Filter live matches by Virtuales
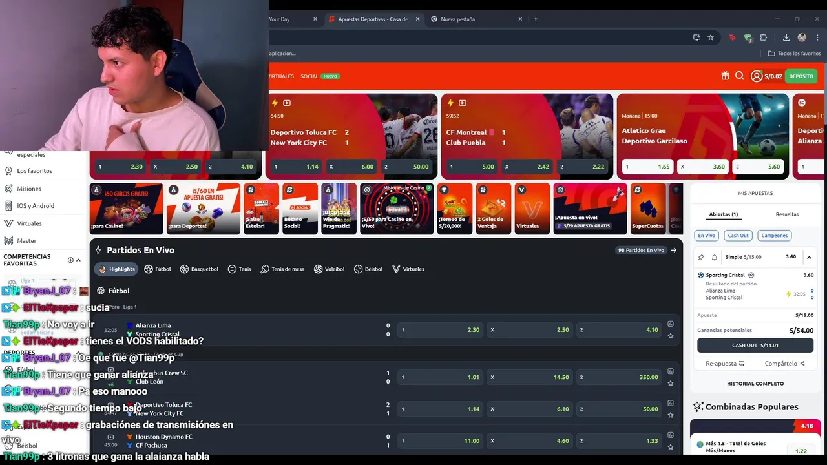 pos(408,269)
